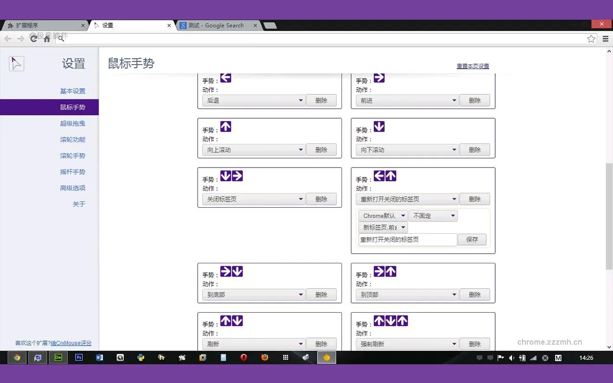Open the Chrome默认 dropdown
This screenshot has height=383, width=613.
(382, 215)
